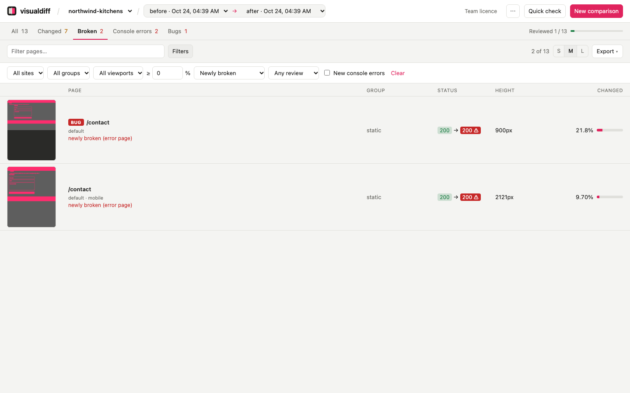Open the before snapshot selector
This screenshot has height=393, width=630.
189,11
